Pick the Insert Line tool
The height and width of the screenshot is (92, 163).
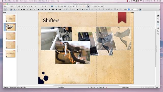19,9
